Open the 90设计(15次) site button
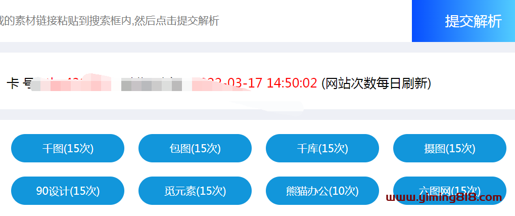Screen dimensions: 515x216 coord(68,191)
